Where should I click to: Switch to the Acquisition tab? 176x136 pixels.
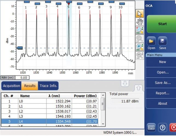click(12, 86)
